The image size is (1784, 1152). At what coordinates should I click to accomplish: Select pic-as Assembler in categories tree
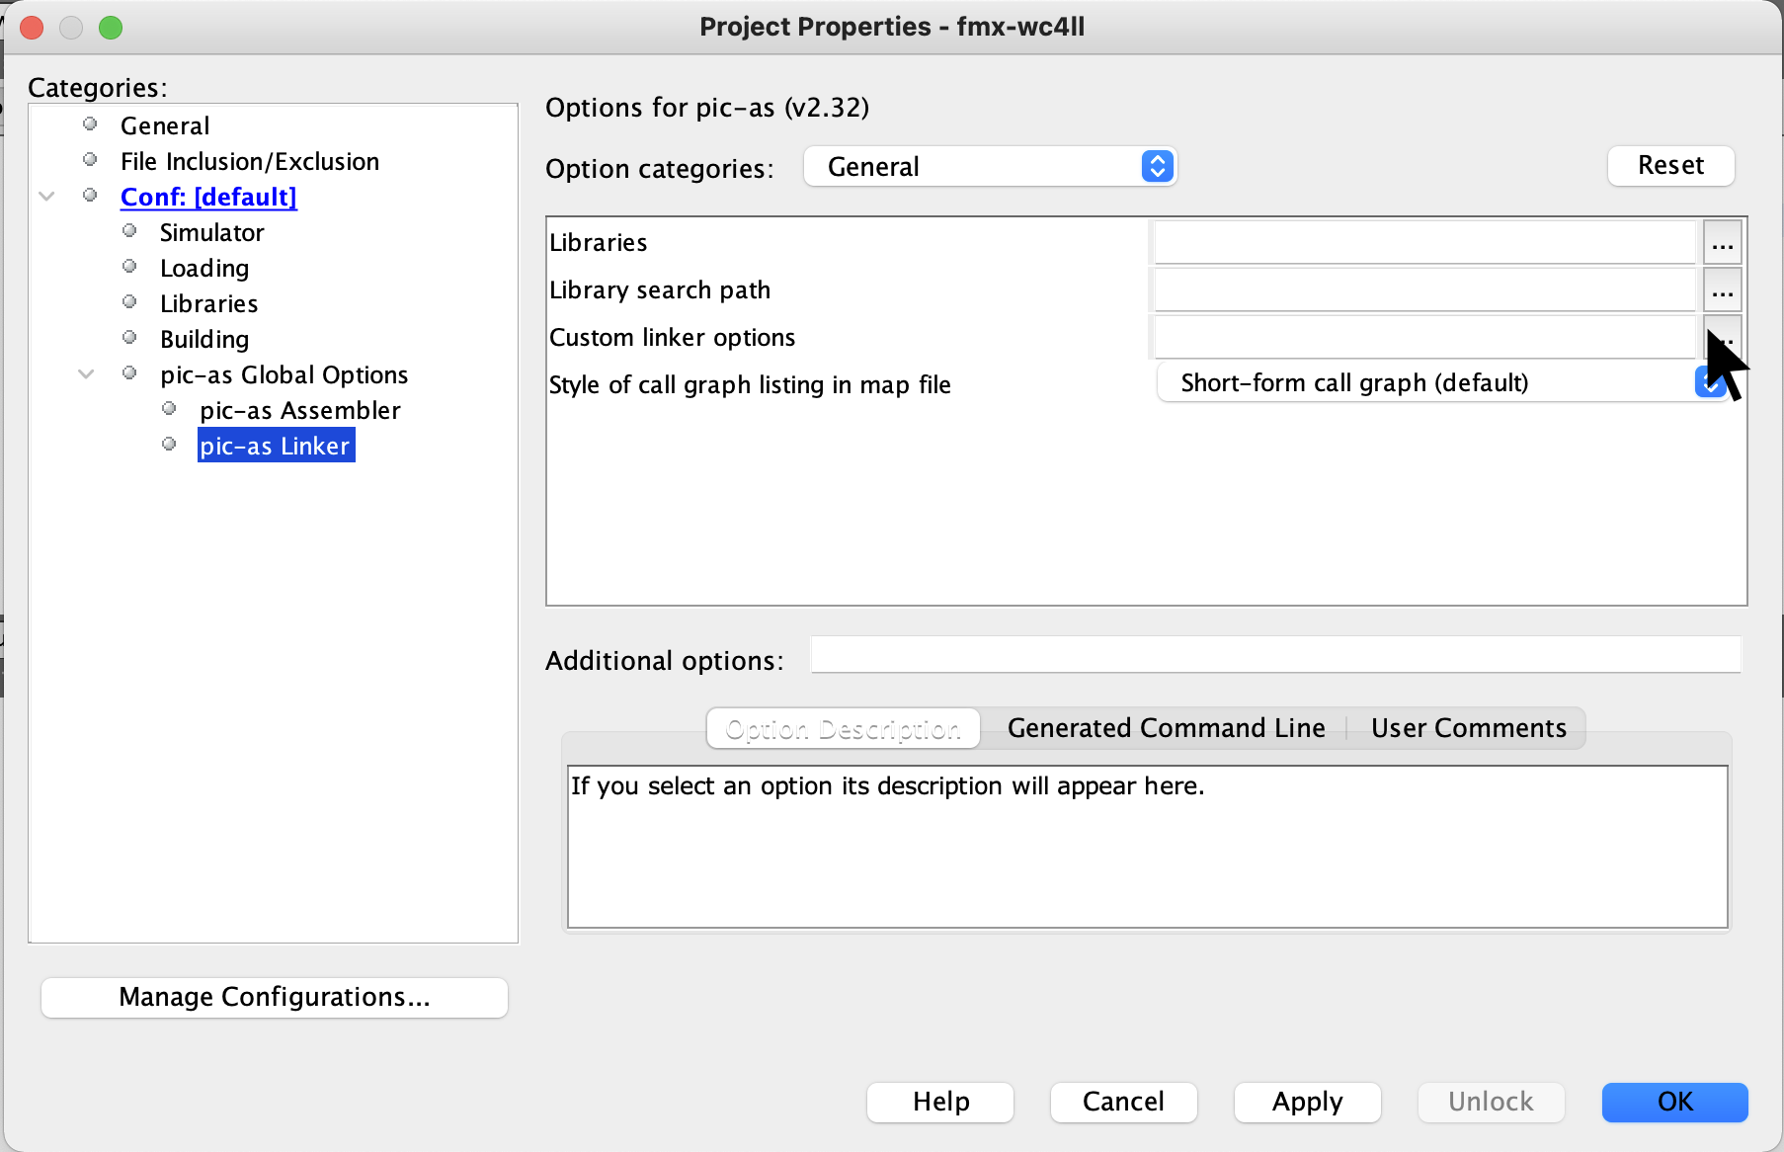tap(299, 410)
